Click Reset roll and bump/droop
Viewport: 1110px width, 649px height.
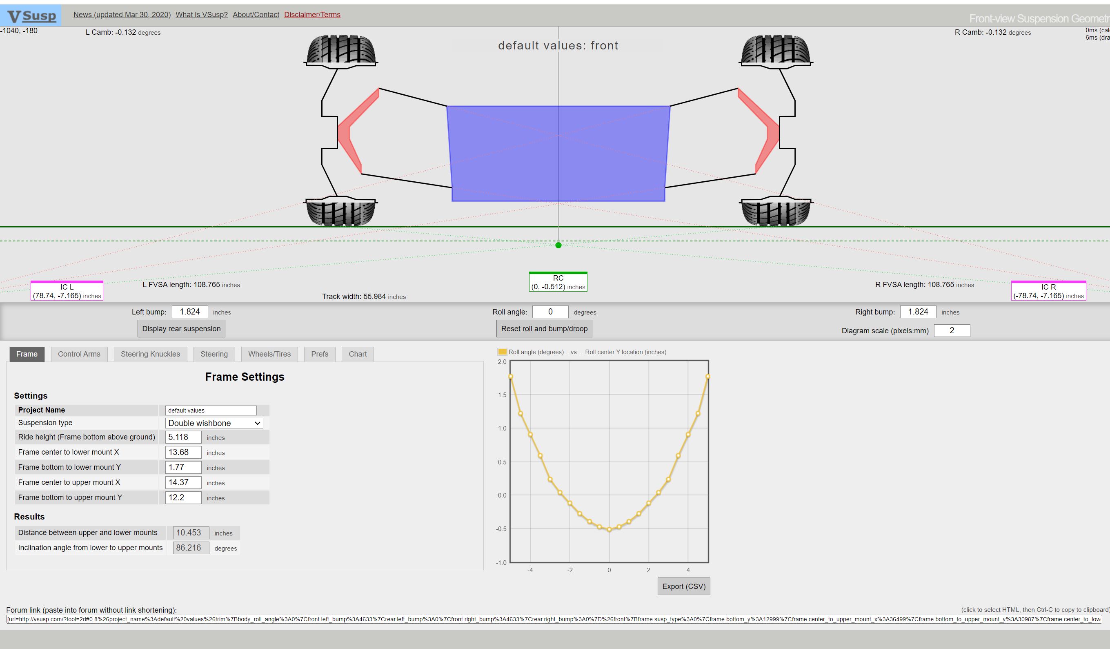click(544, 329)
